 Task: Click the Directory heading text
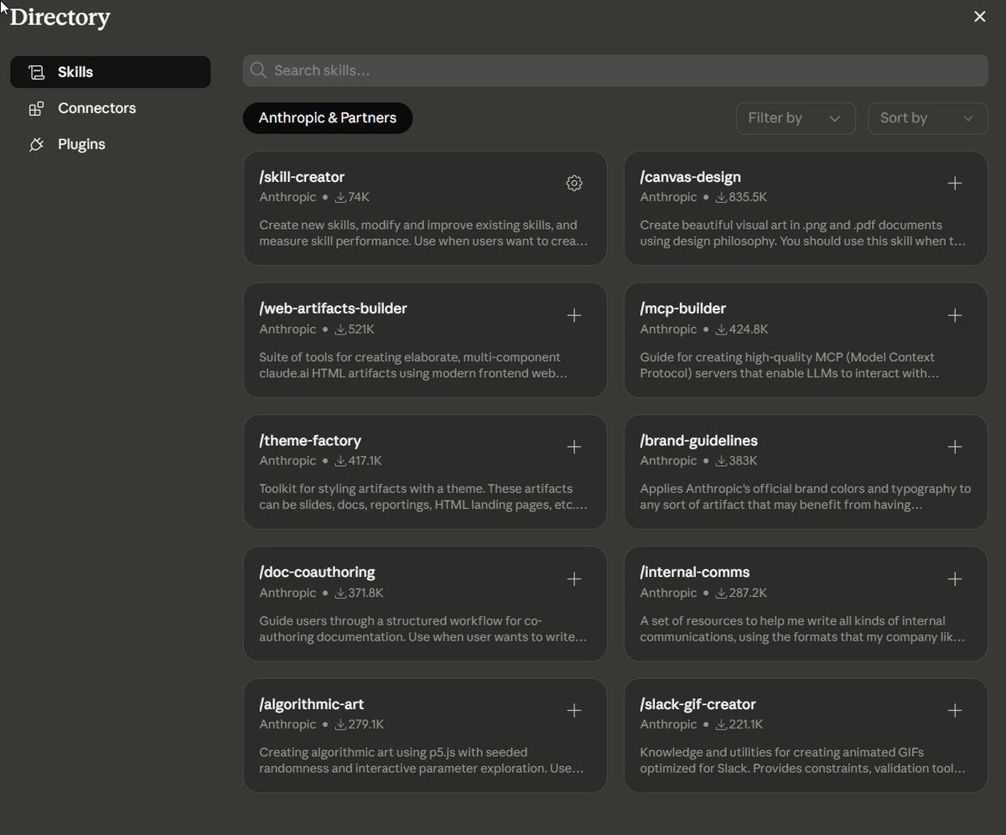coord(60,18)
